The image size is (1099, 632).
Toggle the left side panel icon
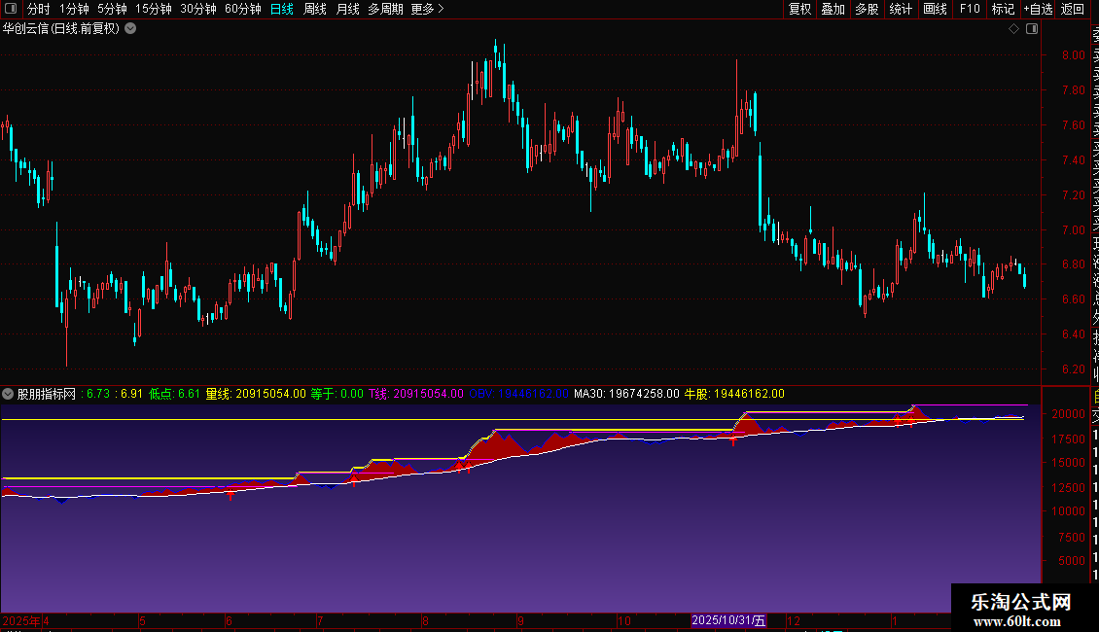[x=11, y=9]
